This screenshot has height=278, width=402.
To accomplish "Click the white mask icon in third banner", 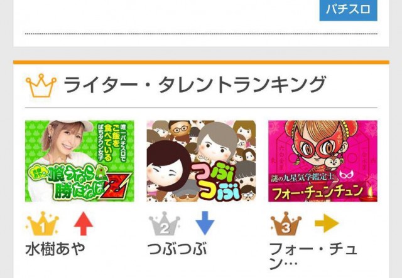I will pyautogui.click(x=346, y=175).
